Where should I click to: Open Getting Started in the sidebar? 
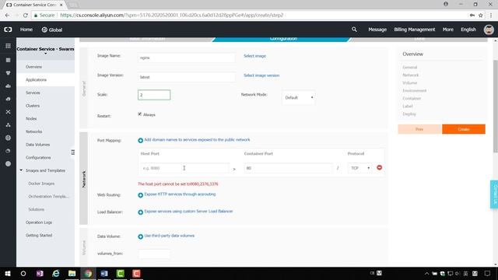(39, 235)
